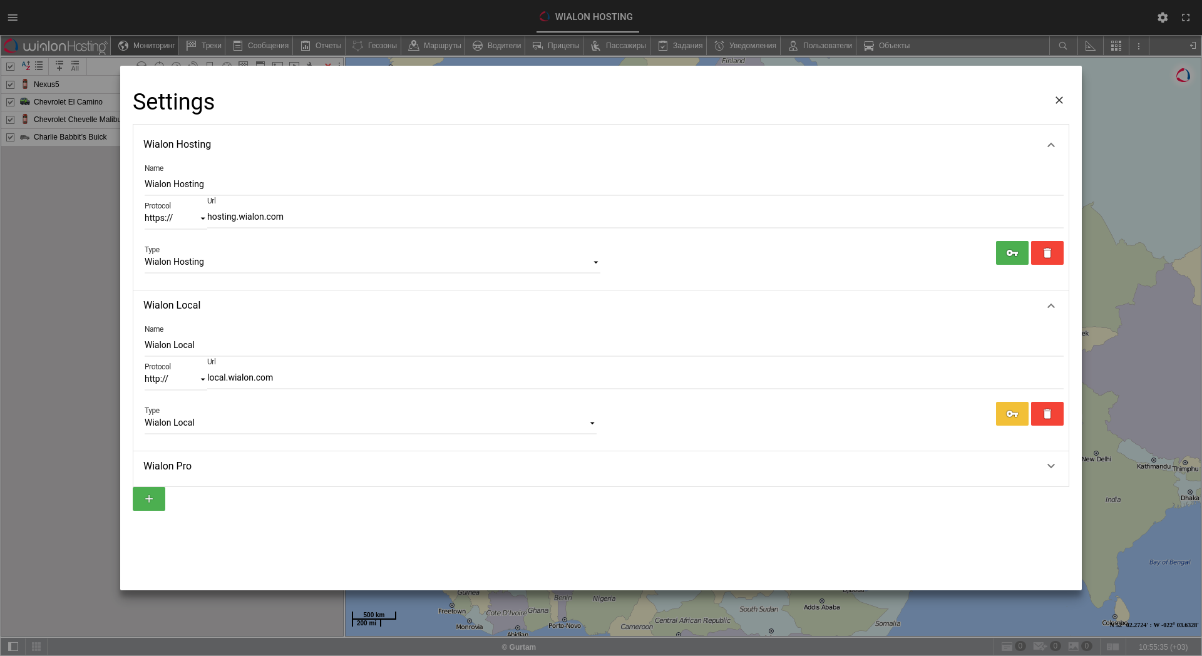Open the Type dropdown under Wialon Local
Viewport: 1202px width, 656px height.
tap(369, 423)
